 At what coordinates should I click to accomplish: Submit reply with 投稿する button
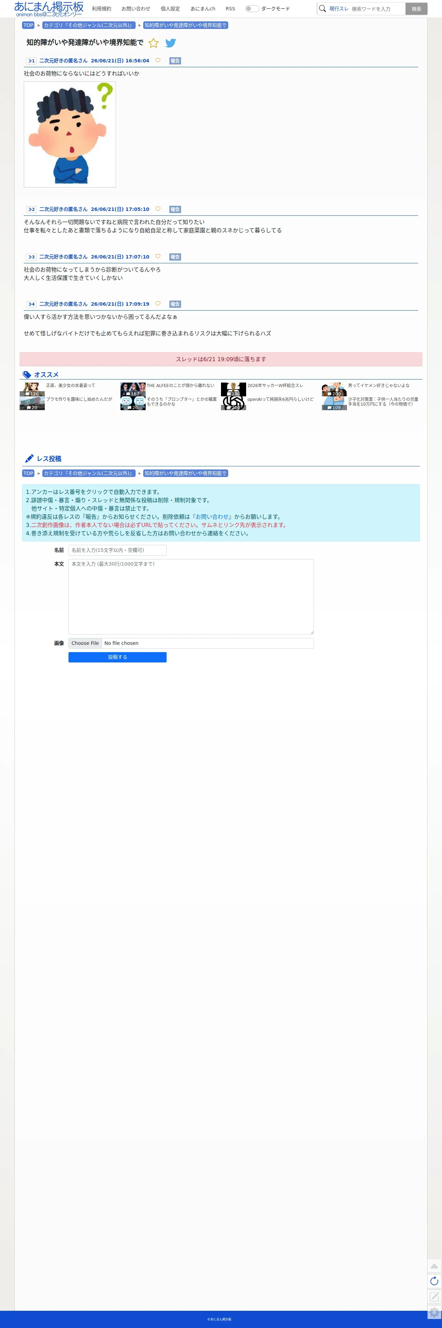pyautogui.click(x=117, y=657)
